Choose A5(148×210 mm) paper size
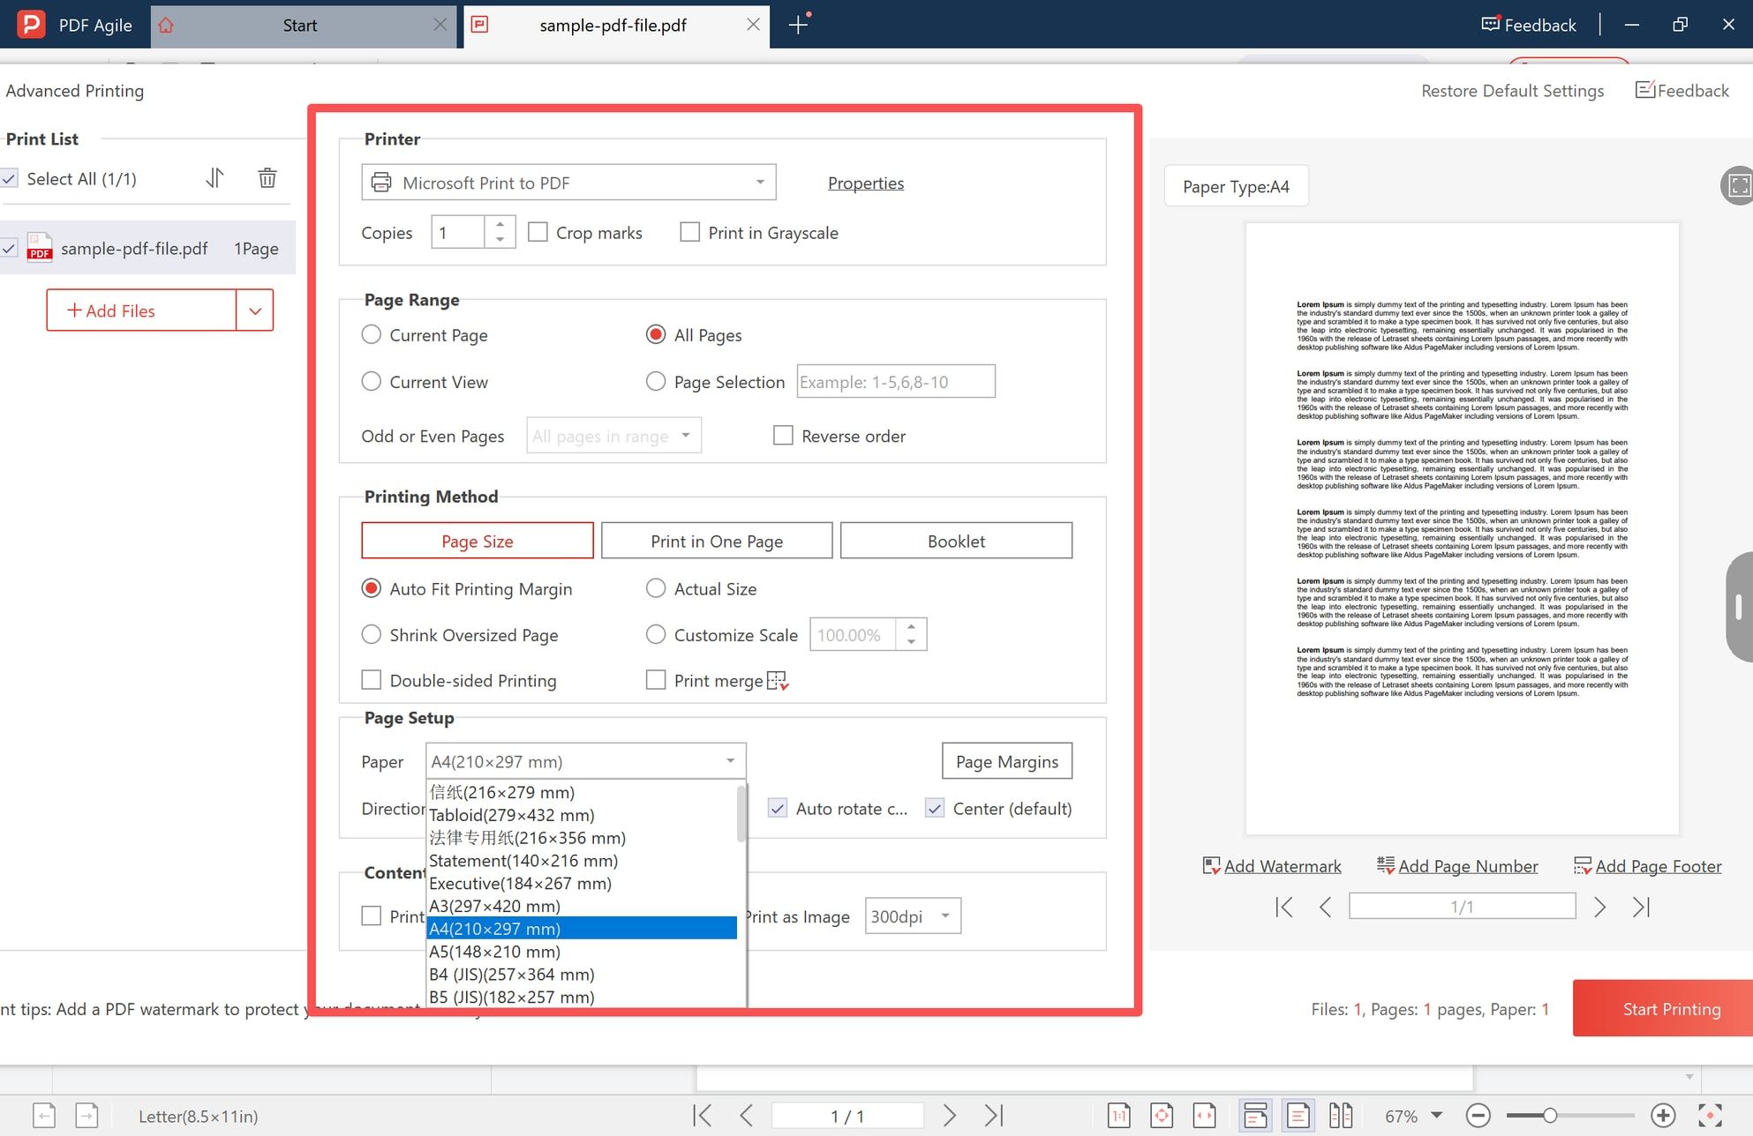 (582, 952)
